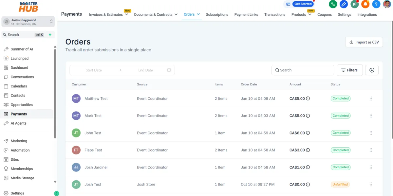Viewport: 393px width, 196px height.
Task: Open help using the question mark icon
Action: 376,4
